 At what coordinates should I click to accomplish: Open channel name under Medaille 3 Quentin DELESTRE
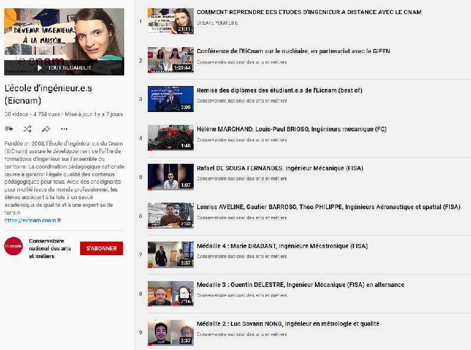pyautogui.click(x=242, y=296)
